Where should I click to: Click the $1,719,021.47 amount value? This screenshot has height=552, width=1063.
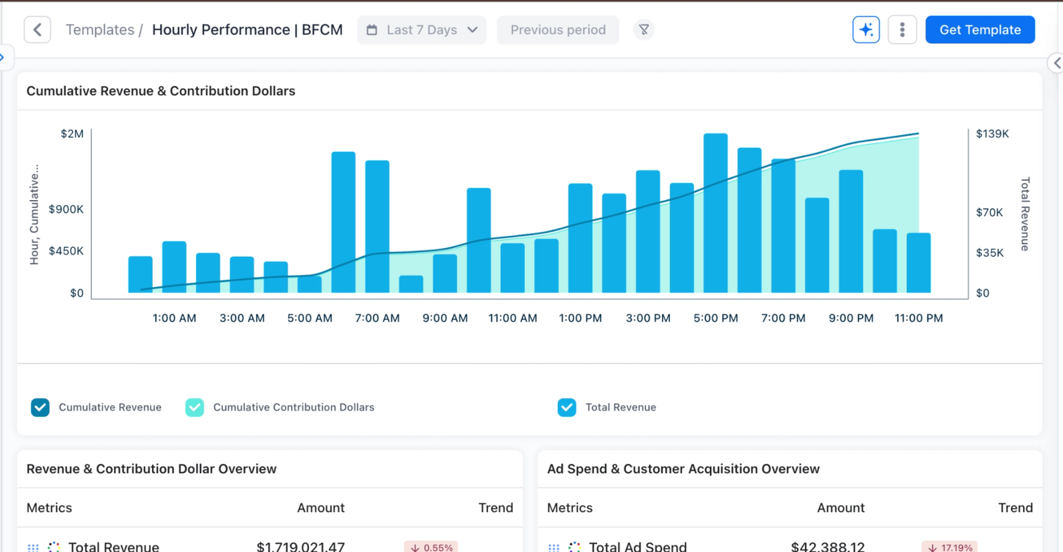pos(300,546)
